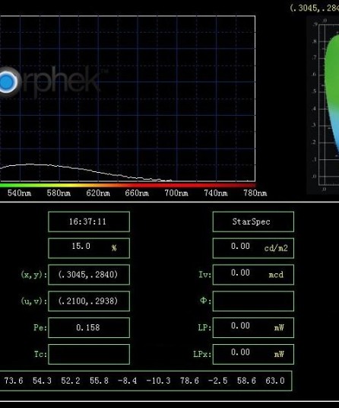This screenshot has height=408, width=339.
Task: Select the Pe value field 0.158
Action: 89,328
